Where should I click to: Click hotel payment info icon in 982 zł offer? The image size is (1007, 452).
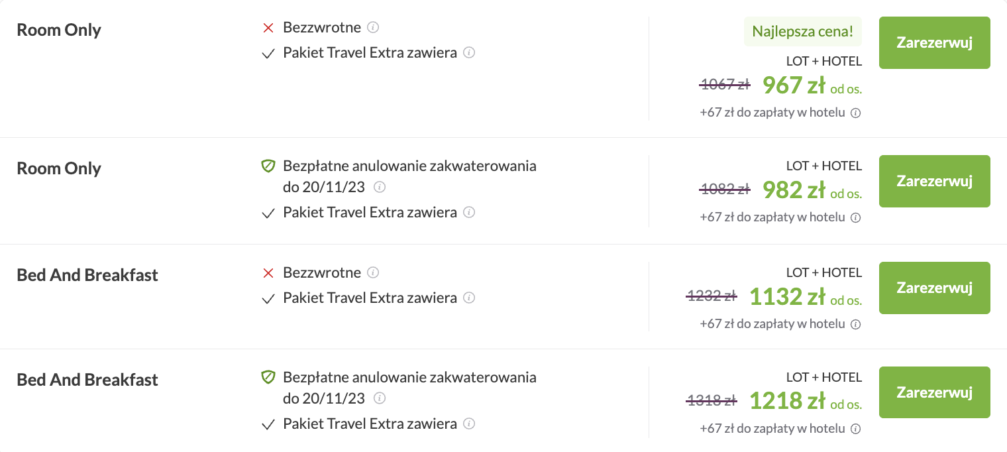pyautogui.click(x=855, y=217)
